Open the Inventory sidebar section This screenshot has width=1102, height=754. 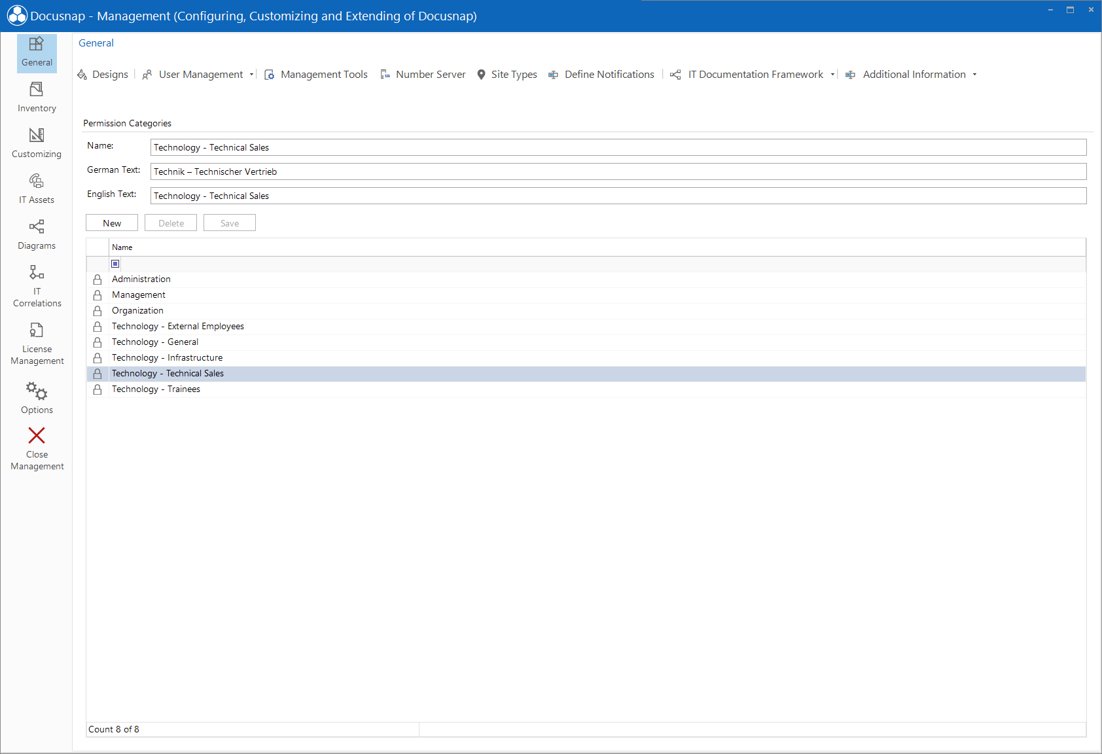(x=37, y=98)
